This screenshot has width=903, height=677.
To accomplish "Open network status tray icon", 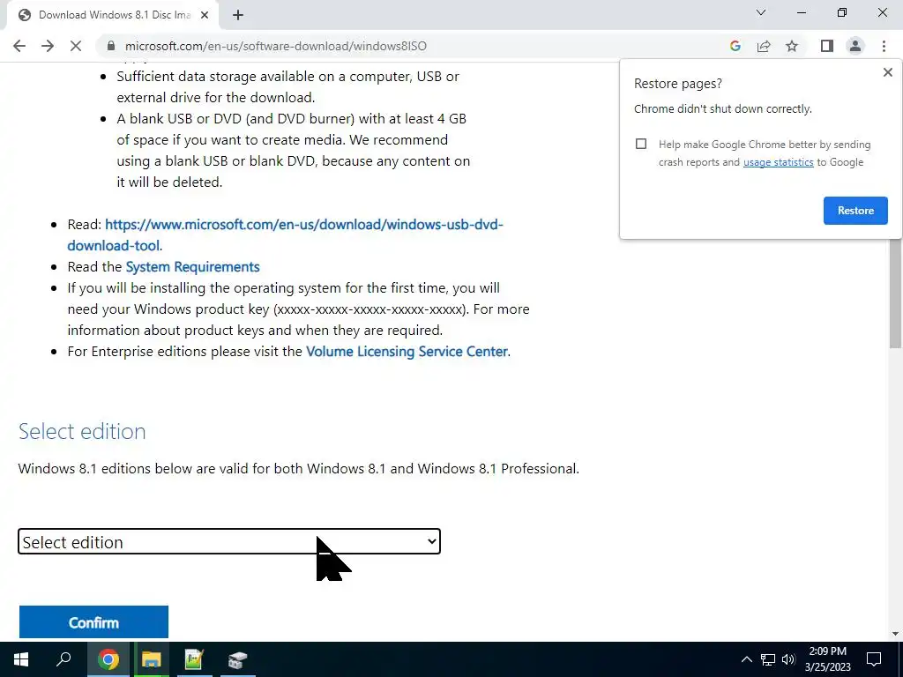I will [768, 659].
